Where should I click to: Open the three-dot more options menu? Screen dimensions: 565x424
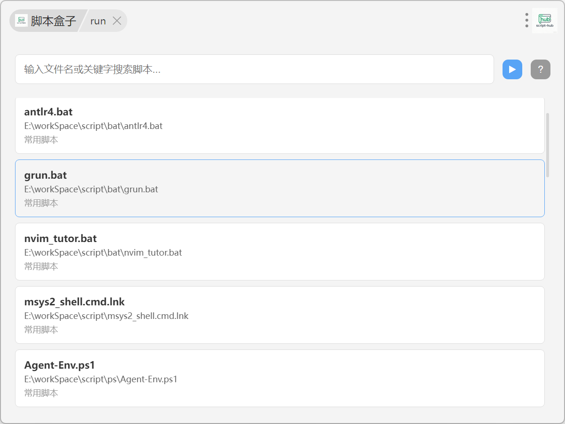[x=526, y=21]
